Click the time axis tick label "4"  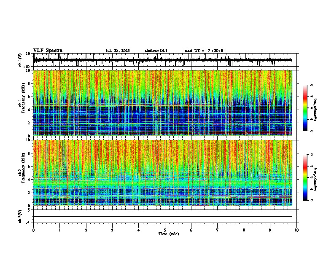coord(139,230)
